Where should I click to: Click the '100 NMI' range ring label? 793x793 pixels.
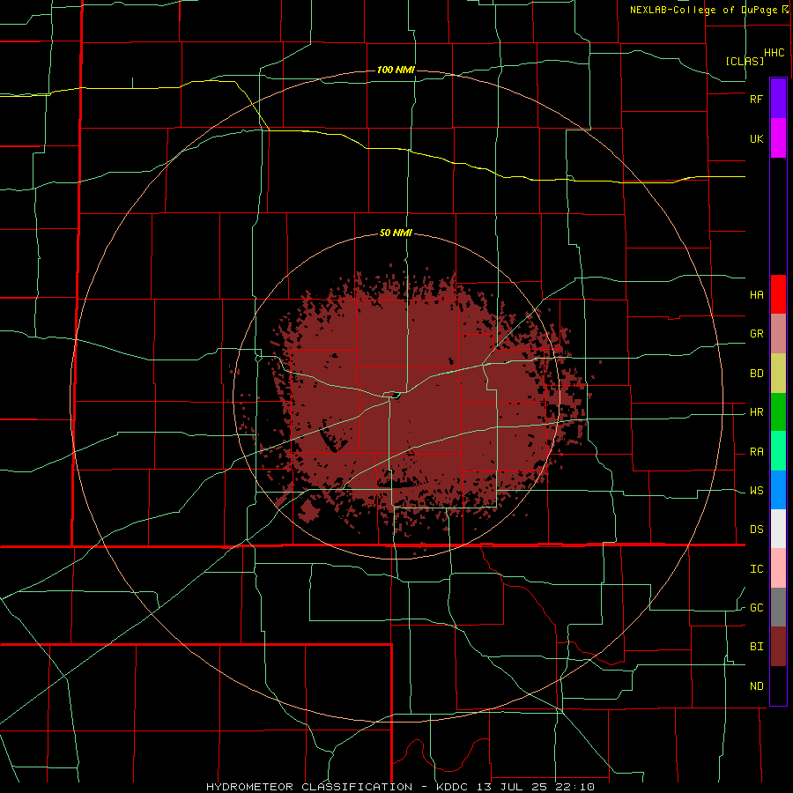click(x=396, y=70)
